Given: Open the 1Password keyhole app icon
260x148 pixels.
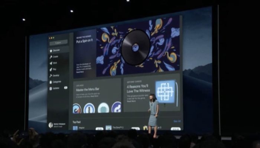Looking at the screenshot, I should tap(89, 108).
